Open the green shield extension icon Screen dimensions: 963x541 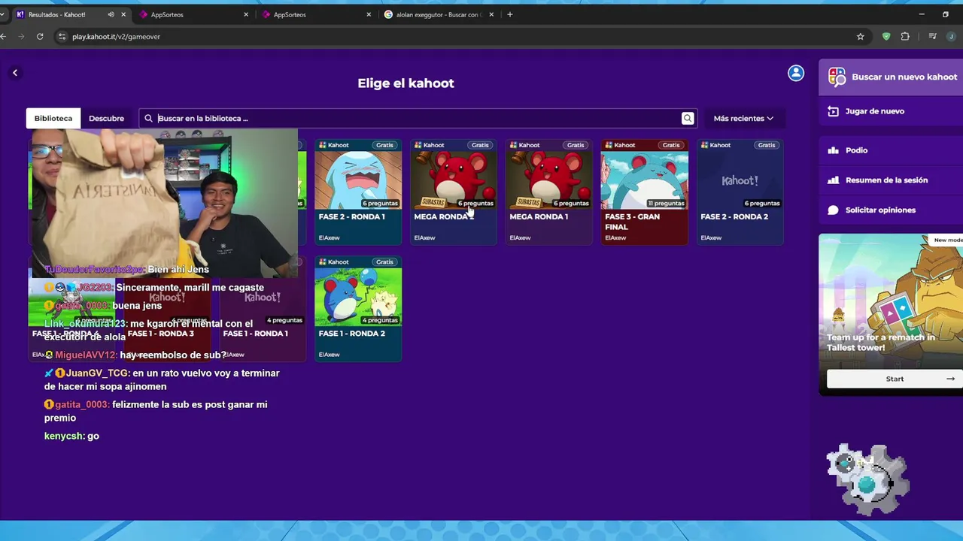pos(886,36)
